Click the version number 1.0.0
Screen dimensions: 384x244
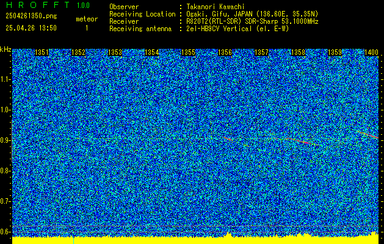83,5
